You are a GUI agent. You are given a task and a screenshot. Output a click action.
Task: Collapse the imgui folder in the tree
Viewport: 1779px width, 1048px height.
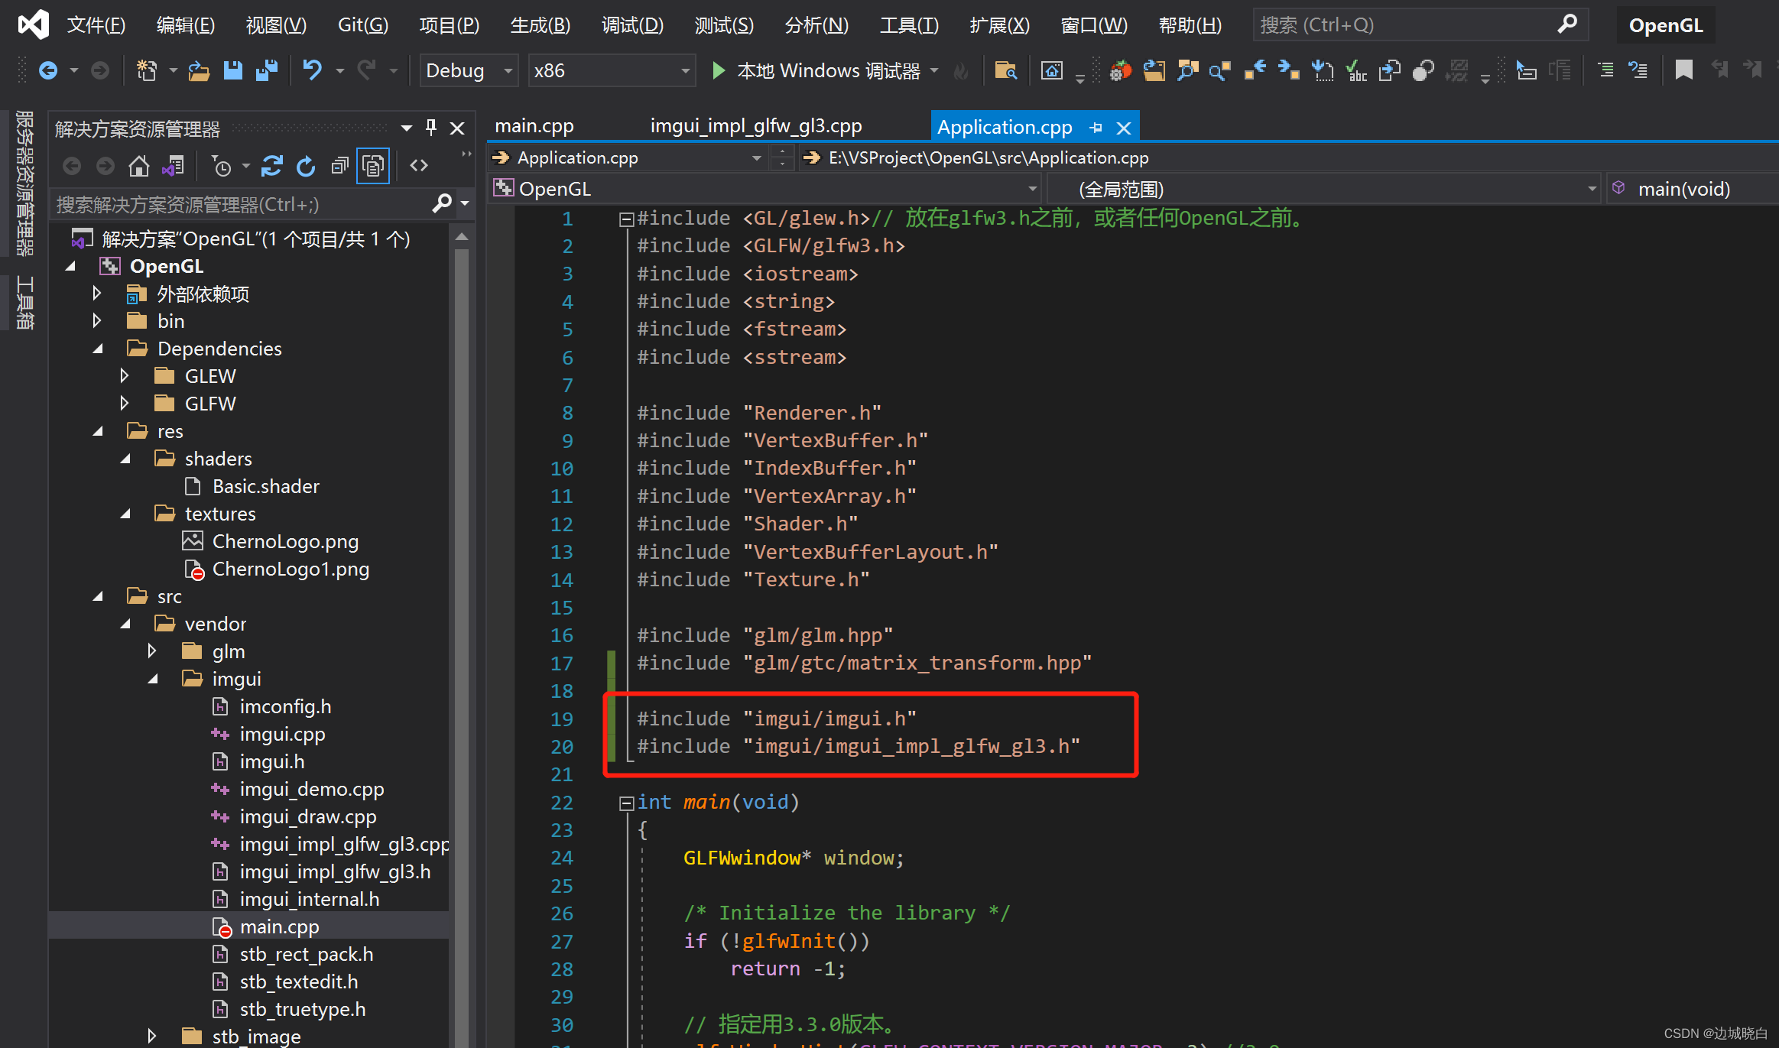pyautogui.click(x=153, y=679)
